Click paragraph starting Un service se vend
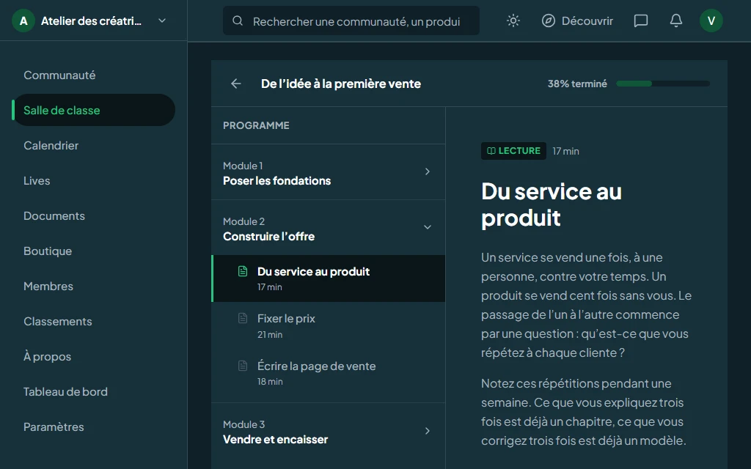The image size is (751, 469). click(x=586, y=305)
